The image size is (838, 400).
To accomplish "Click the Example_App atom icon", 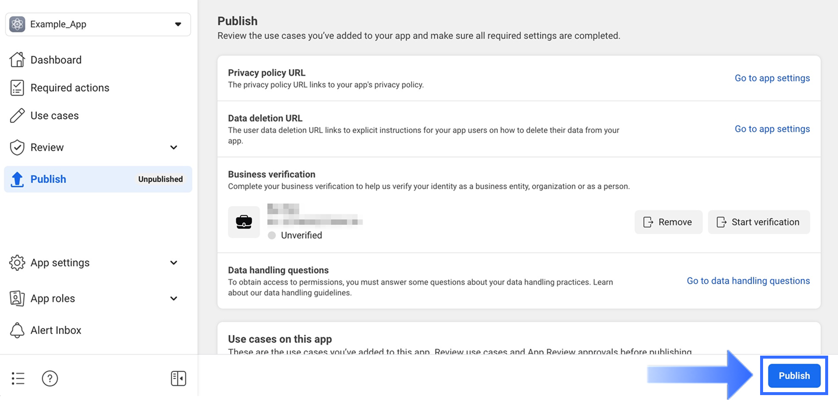I will click(17, 24).
